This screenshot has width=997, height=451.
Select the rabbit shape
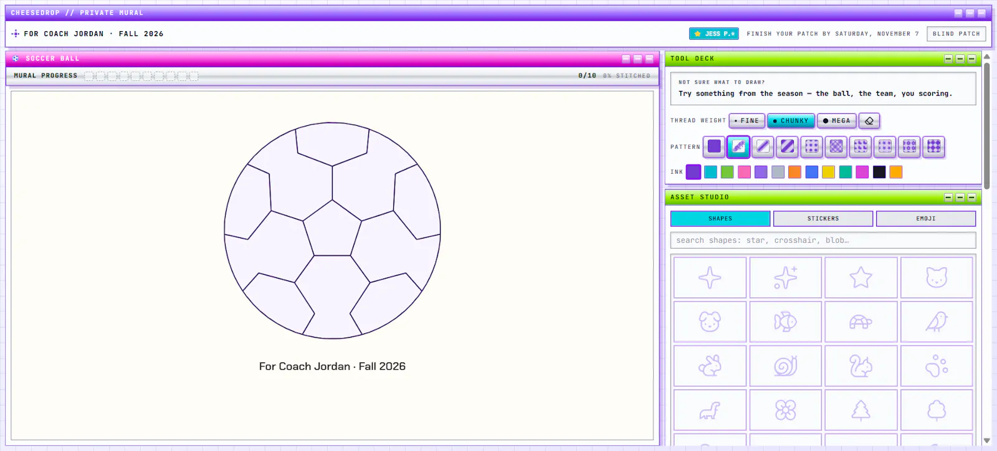click(x=710, y=366)
